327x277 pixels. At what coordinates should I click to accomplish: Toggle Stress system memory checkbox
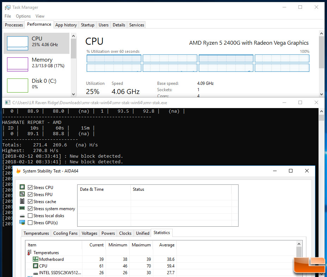[30, 208]
